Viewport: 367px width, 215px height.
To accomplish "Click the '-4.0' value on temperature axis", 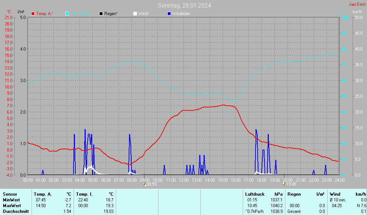I will tap(9, 175).
